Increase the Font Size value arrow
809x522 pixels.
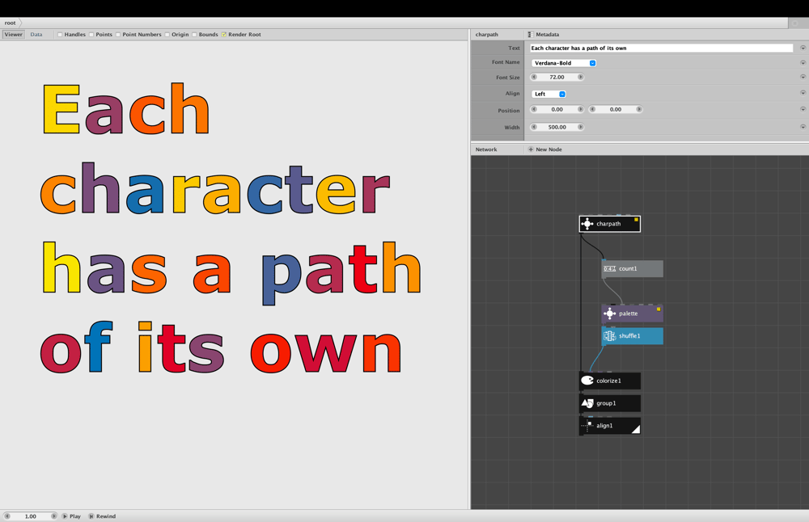[x=580, y=78]
